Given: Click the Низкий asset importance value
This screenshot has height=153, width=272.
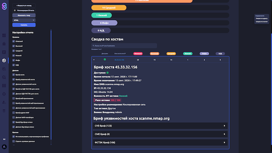Looking at the screenshot, I should click(123, 96).
